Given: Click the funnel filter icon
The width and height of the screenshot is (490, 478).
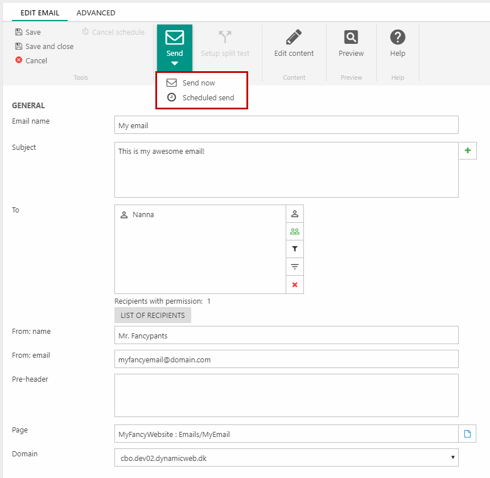Looking at the screenshot, I should [295, 249].
